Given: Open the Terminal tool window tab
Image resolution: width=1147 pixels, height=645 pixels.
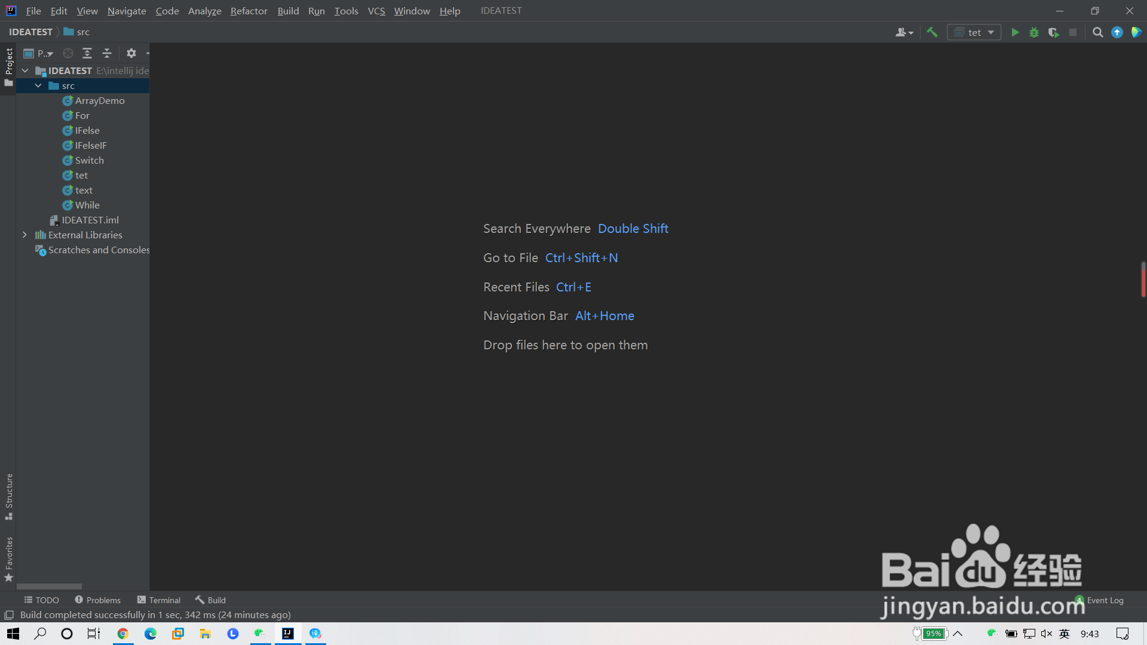Looking at the screenshot, I should [x=159, y=600].
